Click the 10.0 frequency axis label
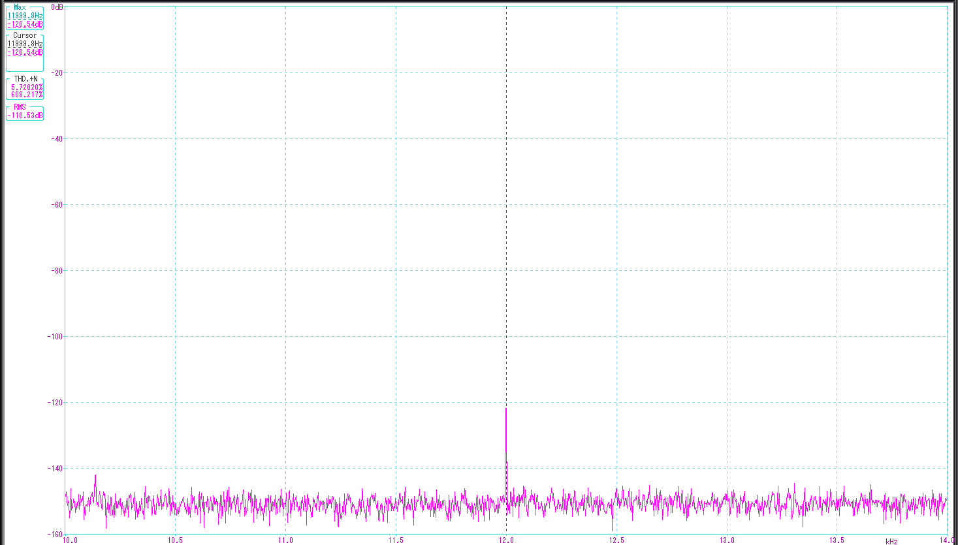Image resolution: width=958 pixels, height=545 pixels. pyautogui.click(x=70, y=540)
